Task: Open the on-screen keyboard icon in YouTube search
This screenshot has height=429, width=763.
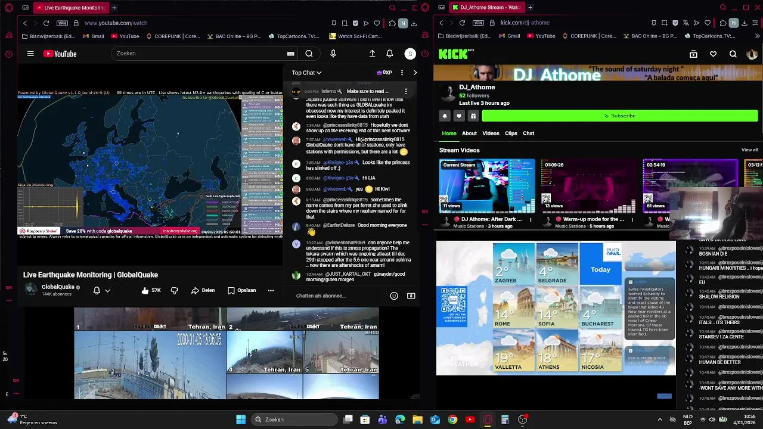Action: pyautogui.click(x=290, y=54)
